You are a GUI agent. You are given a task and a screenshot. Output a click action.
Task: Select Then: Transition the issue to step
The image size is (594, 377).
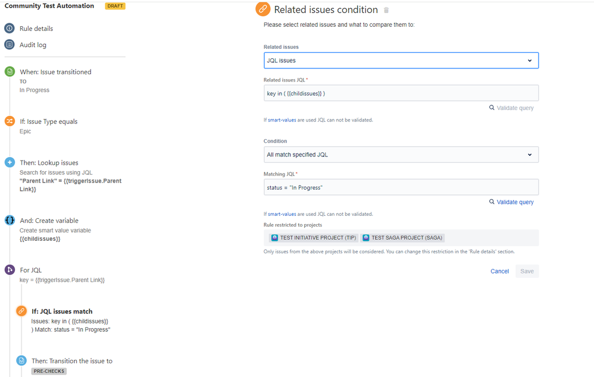72,361
